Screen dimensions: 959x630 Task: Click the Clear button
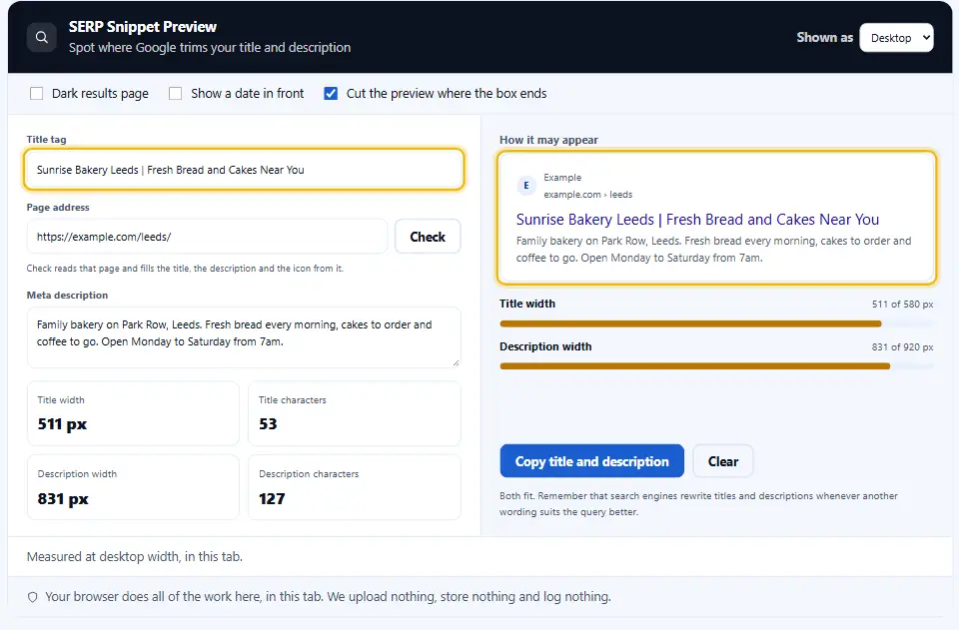tap(723, 461)
